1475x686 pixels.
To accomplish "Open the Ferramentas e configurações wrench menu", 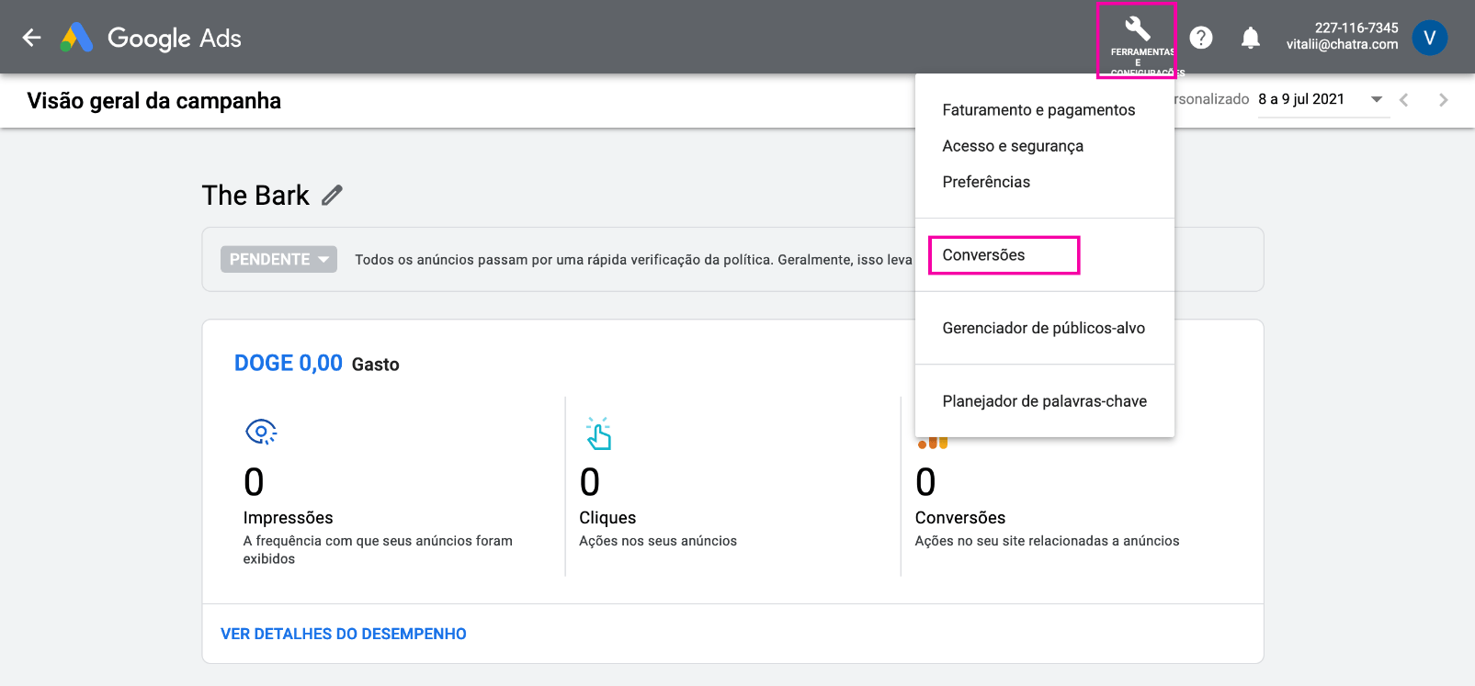I will (x=1137, y=40).
